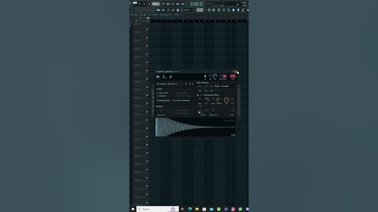The image size is (378, 212).
Task: Click the RM FREQ knob
Action: pyautogui.click(x=219, y=100)
